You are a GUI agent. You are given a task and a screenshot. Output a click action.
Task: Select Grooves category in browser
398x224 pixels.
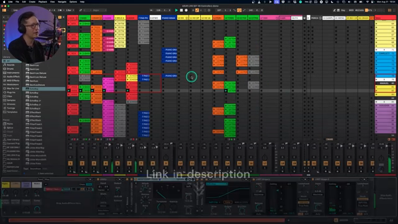(x=11, y=104)
